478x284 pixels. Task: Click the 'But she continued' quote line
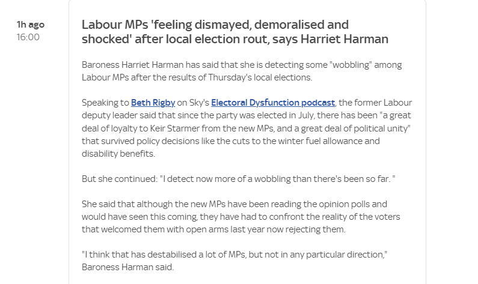pos(238,179)
